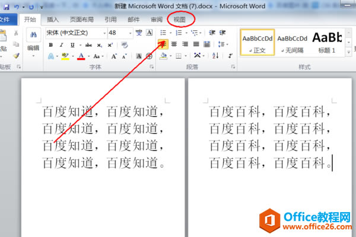The height and width of the screenshot is (237, 356).
Task: Select the 无间隔 (No Spacing) style
Action: pos(292,42)
